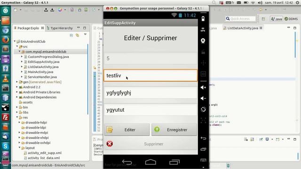This screenshot has width=301, height=169.
Task: Select MainActivity.java in Package Explorer
Action: point(40,72)
